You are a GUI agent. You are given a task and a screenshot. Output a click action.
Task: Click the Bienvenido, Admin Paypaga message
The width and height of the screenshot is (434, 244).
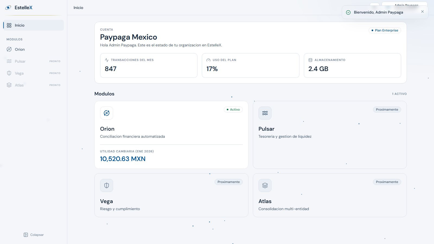378,12
